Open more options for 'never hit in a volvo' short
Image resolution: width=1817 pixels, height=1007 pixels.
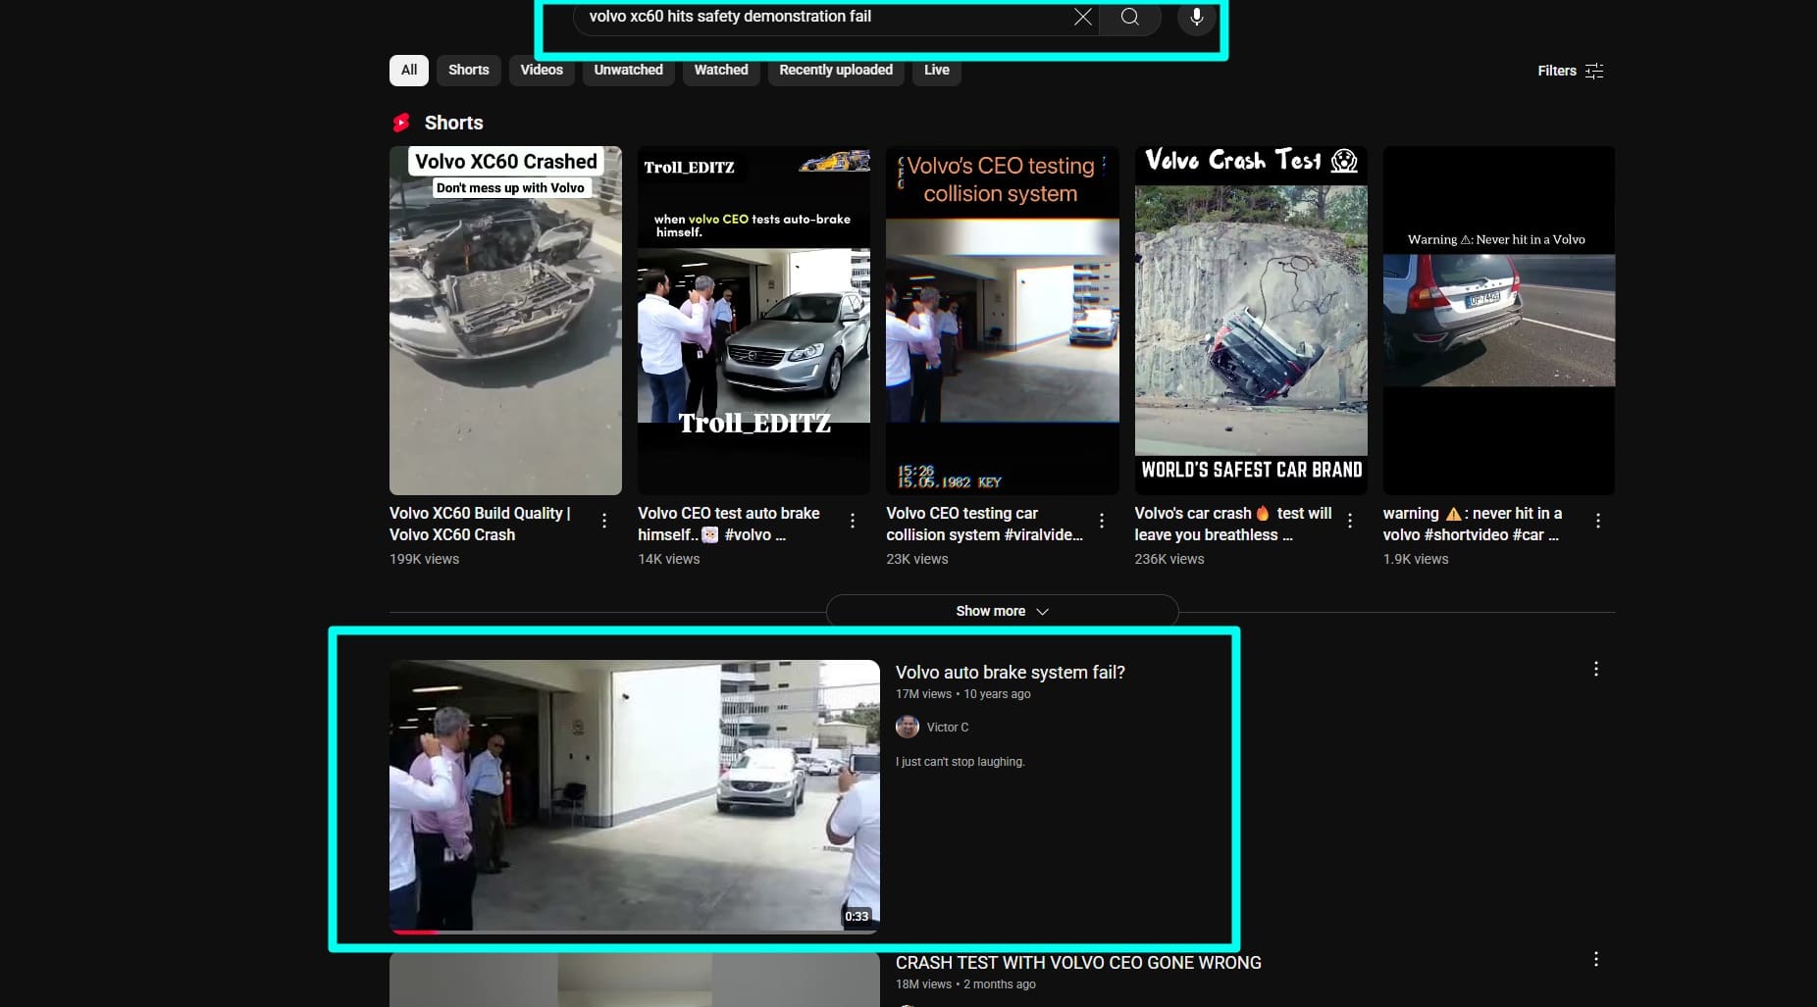point(1598,521)
